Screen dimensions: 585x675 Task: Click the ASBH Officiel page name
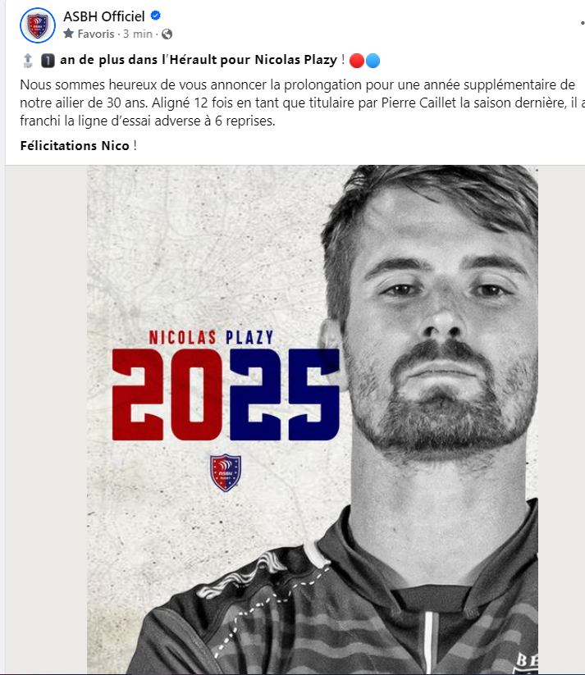104,16
